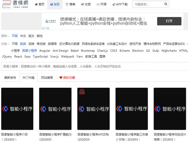188x145 pixels.
Task: Choose the Chart.js subcategory
Action: point(103,51)
